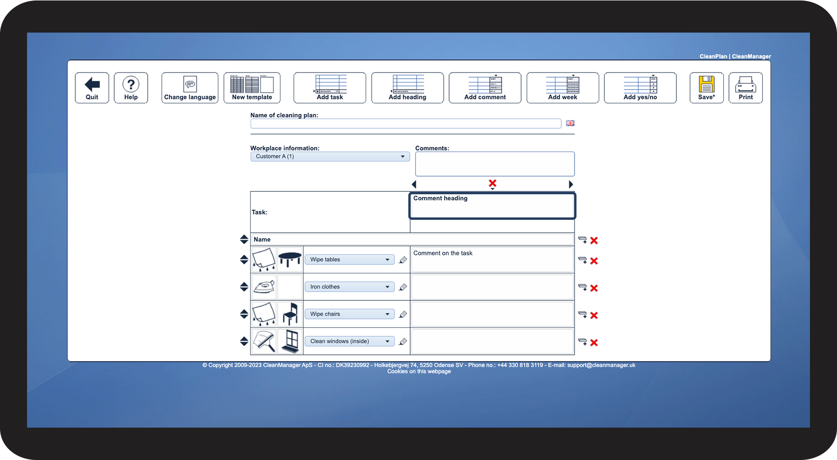Click the UK flag language icon
The image size is (837, 460).
[x=570, y=123]
